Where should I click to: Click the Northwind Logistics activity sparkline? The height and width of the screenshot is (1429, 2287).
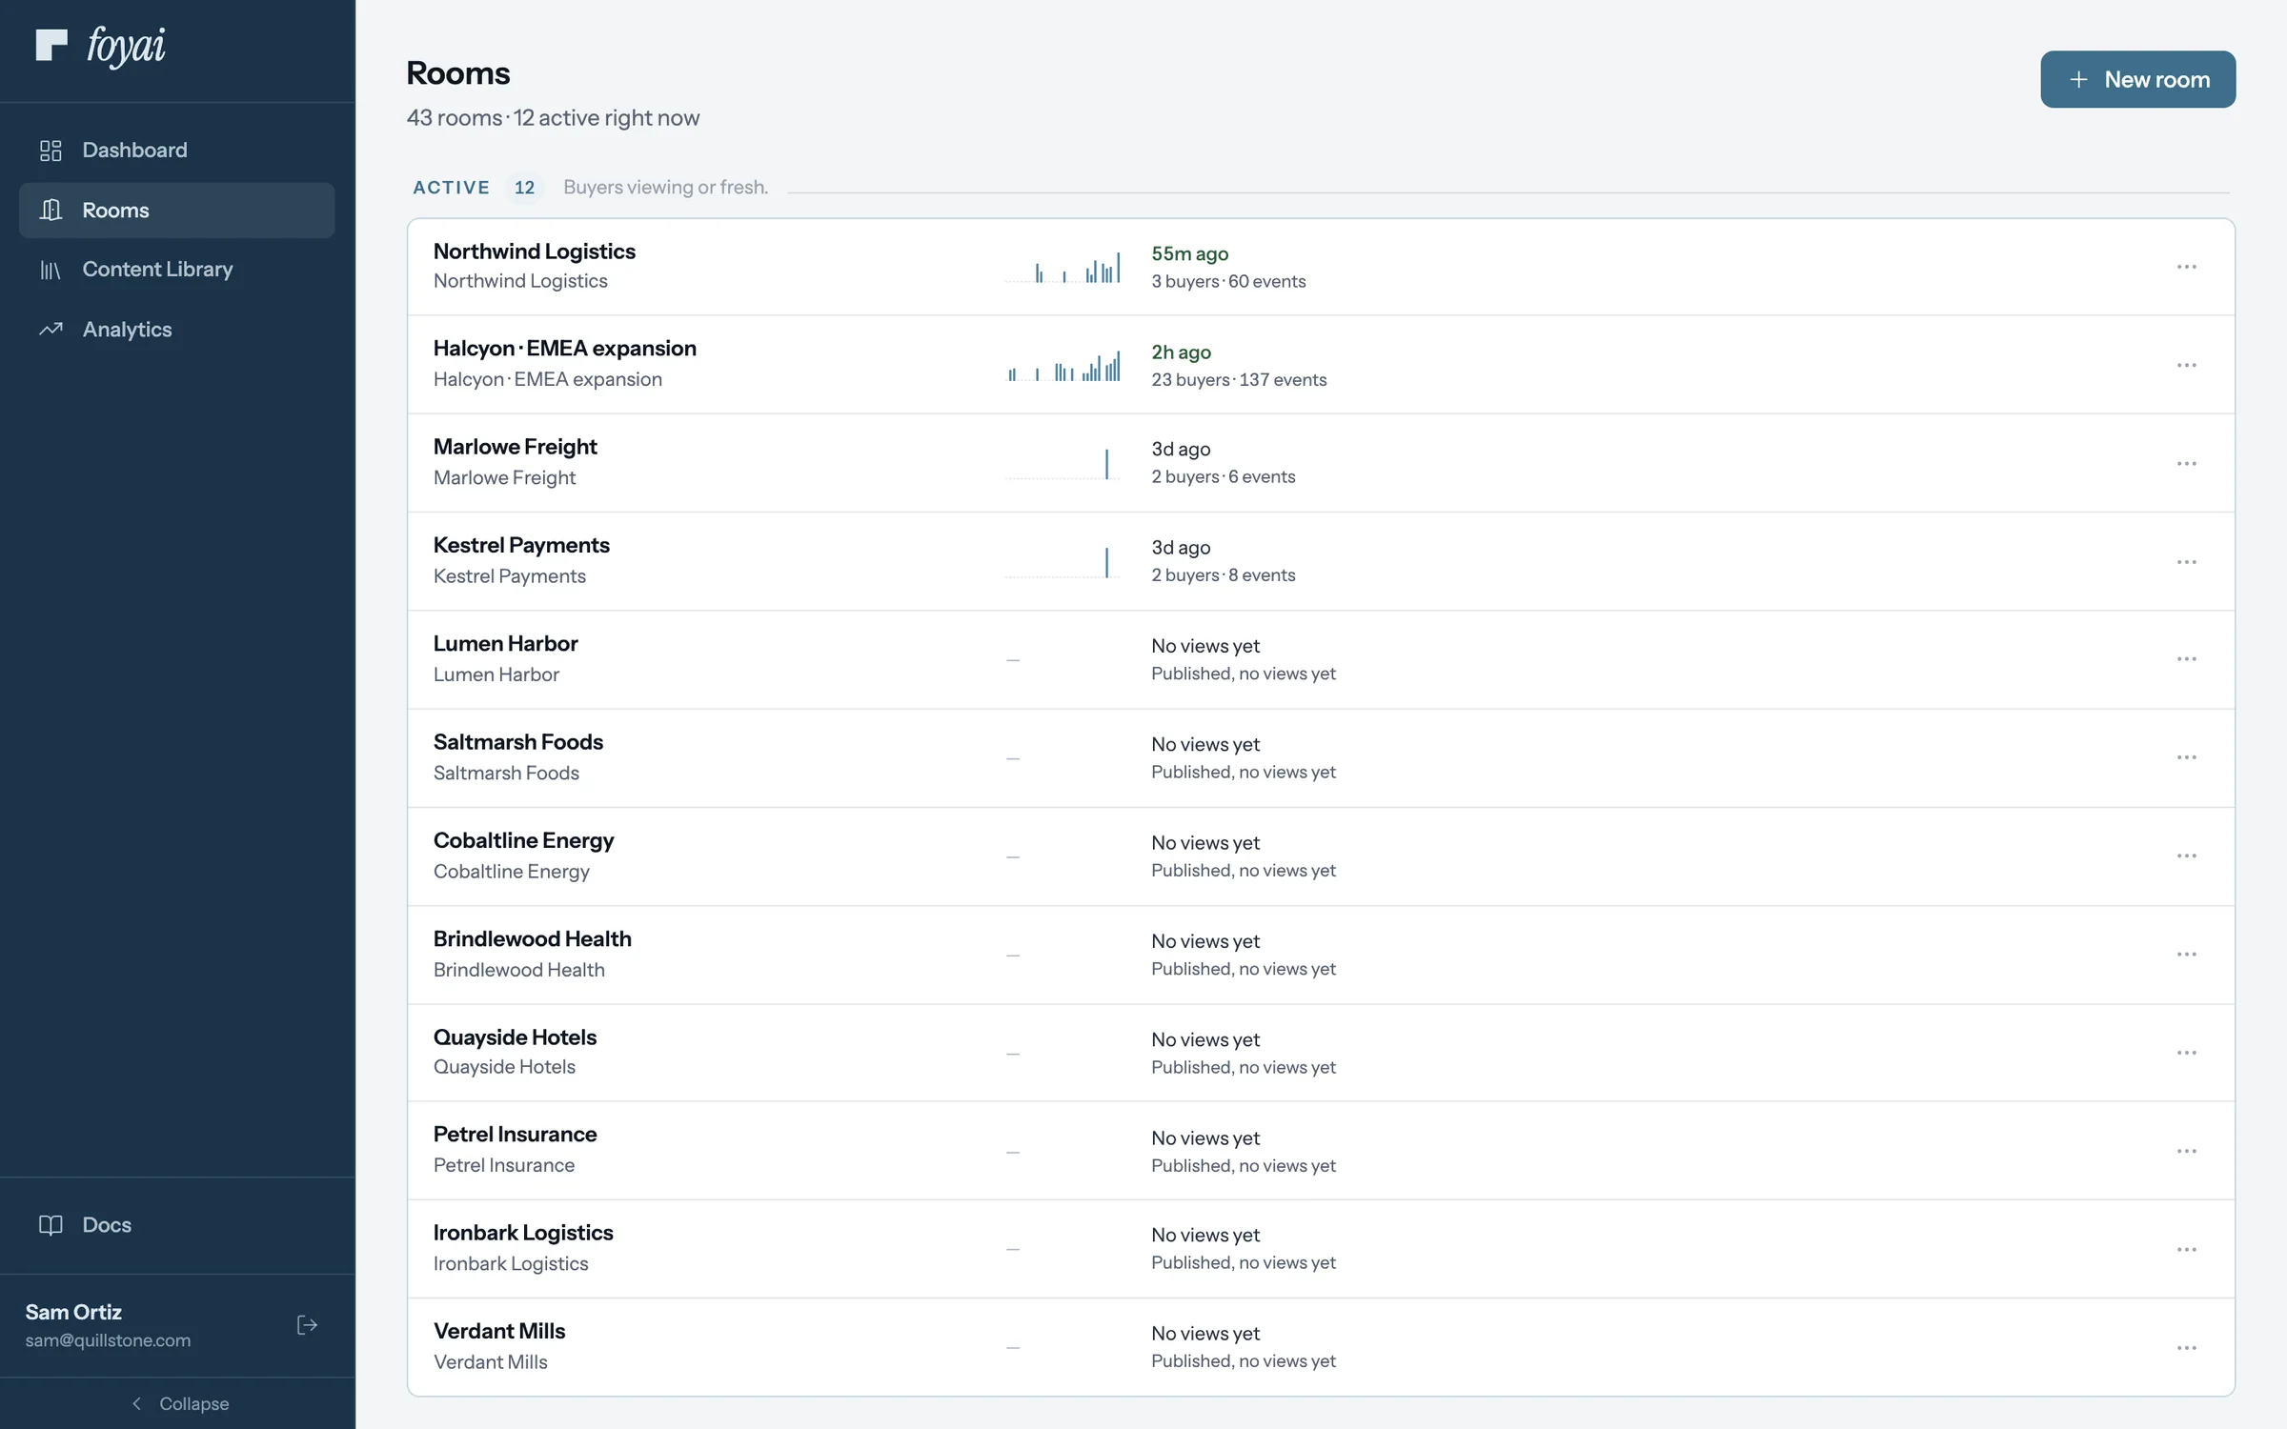[1063, 268]
